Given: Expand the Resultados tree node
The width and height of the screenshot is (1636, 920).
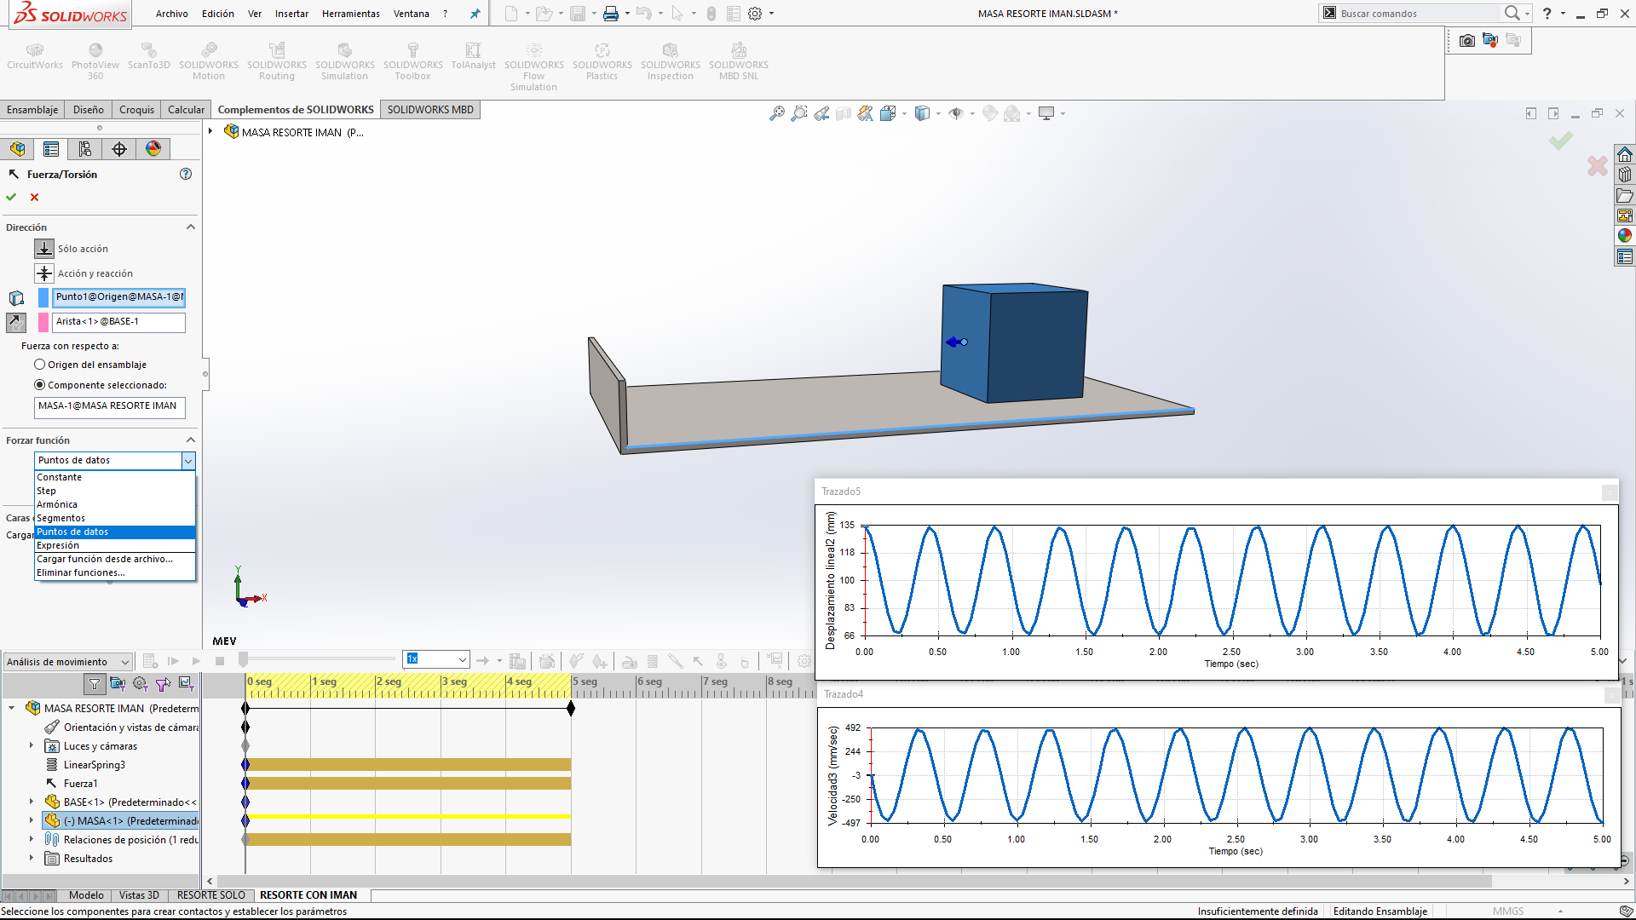Looking at the screenshot, I should [x=32, y=858].
